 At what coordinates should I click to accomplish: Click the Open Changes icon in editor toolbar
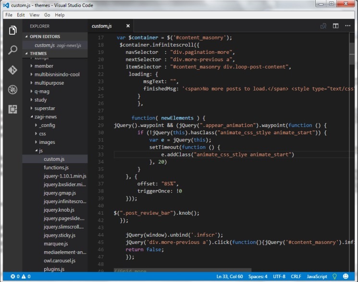pos(323,26)
